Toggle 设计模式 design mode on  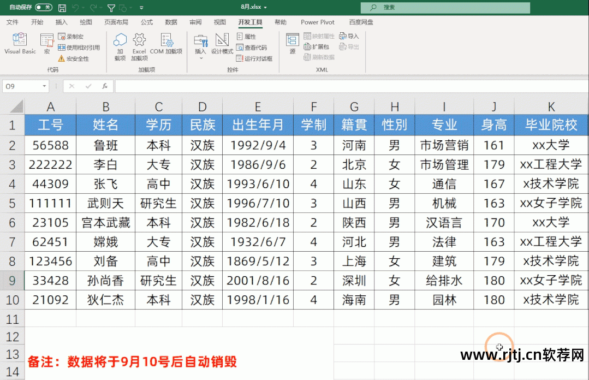222,44
